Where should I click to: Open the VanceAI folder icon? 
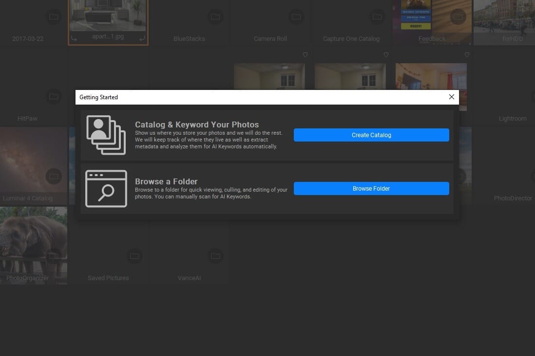click(x=215, y=256)
